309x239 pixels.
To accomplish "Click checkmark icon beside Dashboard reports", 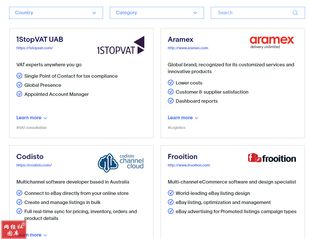I will tap(171, 101).
